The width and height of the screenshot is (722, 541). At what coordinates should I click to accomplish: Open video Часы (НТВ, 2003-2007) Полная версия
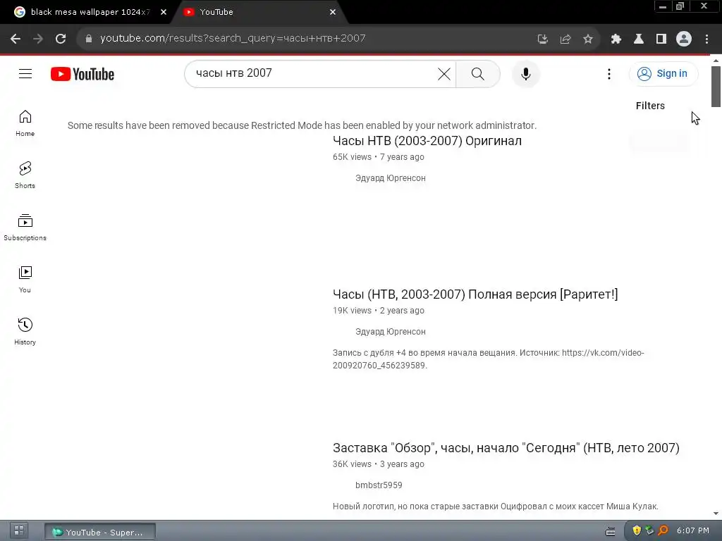[475, 294]
